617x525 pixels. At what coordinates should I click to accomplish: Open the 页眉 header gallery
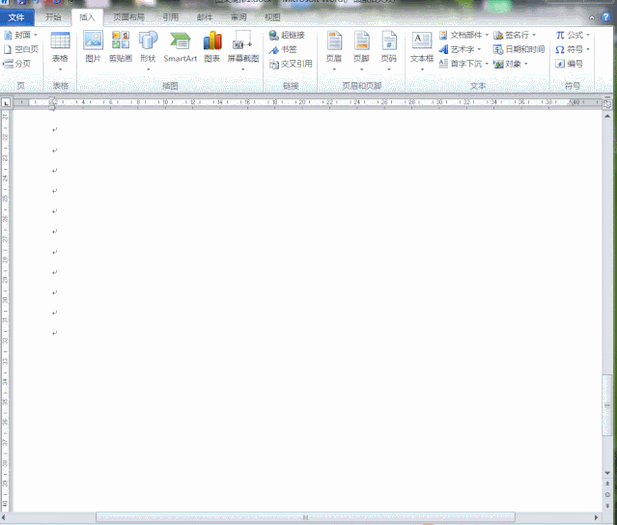[x=334, y=51]
